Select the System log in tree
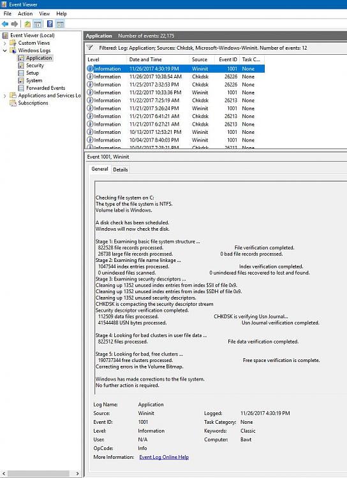Image resolution: width=347 pixels, height=478 pixels. pyautogui.click(x=34, y=80)
